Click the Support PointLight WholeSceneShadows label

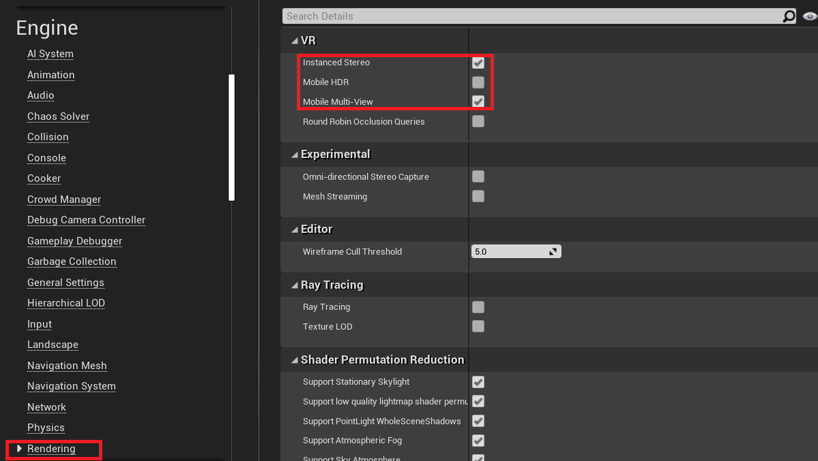[x=381, y=421]
